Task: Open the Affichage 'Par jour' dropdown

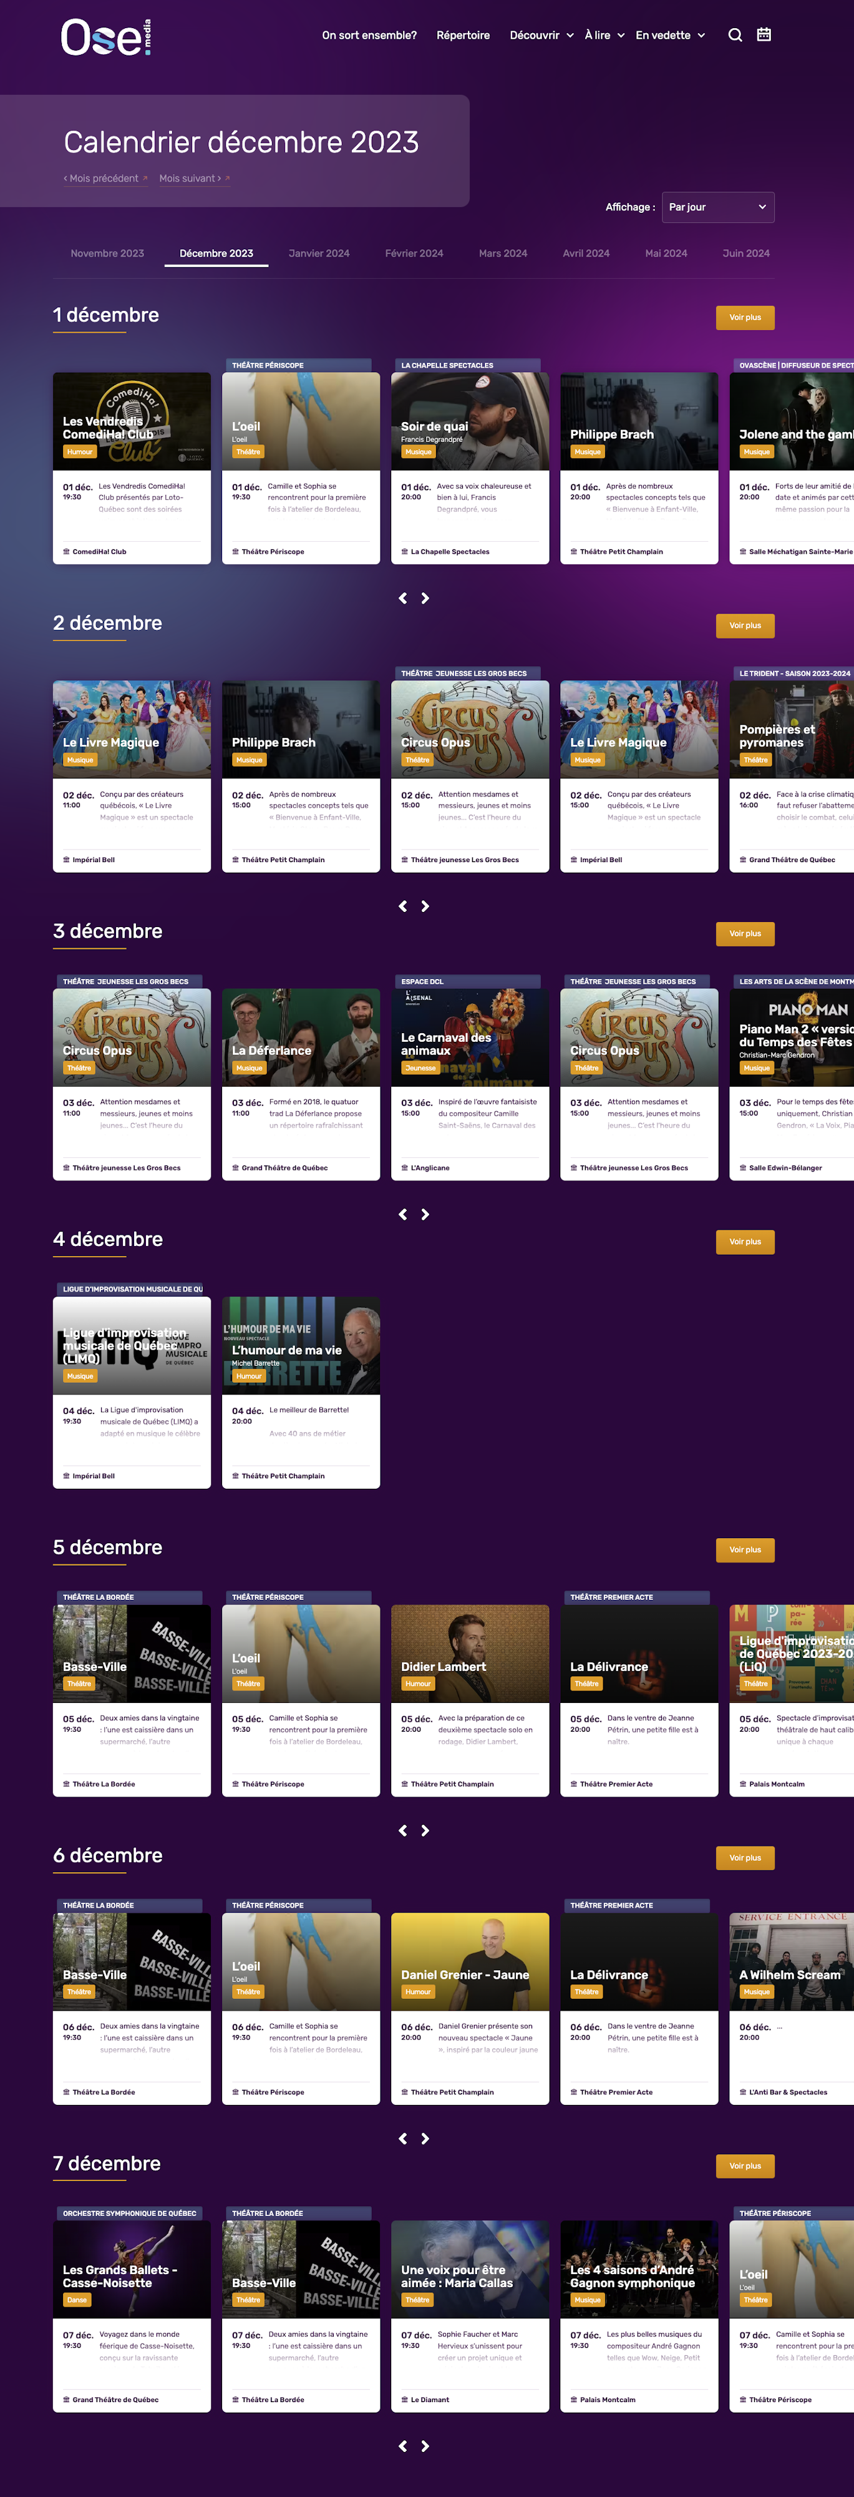Action: (717, 207)
